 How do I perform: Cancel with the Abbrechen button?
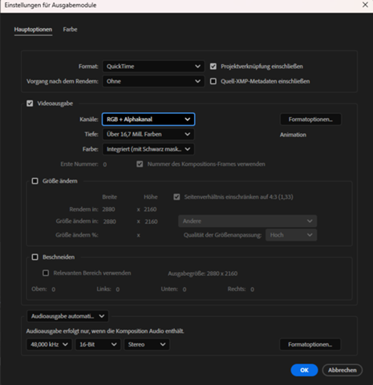point(343,370)
